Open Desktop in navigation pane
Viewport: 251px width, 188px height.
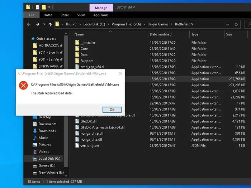tap(45, 117)
